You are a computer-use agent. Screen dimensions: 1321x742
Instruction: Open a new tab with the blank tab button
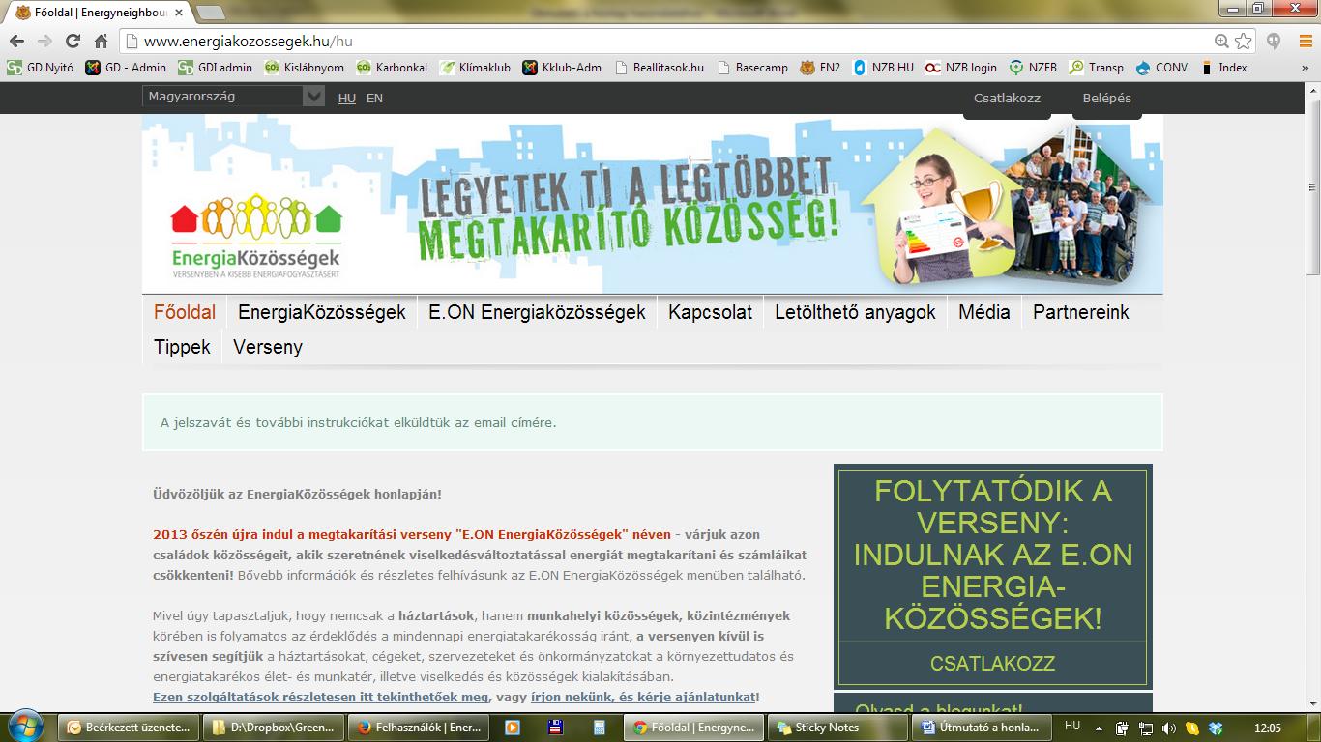210,13
